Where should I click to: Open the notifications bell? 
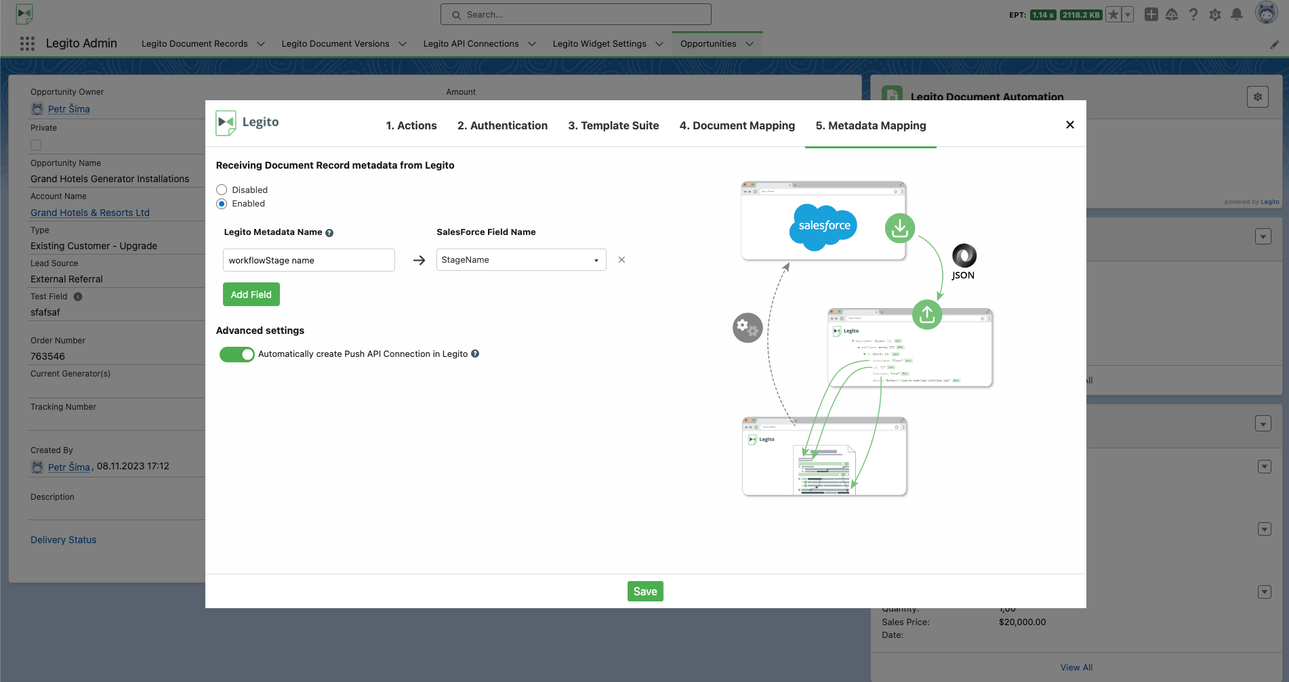click(1237, 14)
